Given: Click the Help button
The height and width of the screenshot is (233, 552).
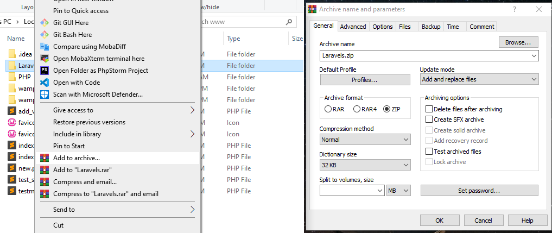Looking at the screenshot, I should 528,221.
